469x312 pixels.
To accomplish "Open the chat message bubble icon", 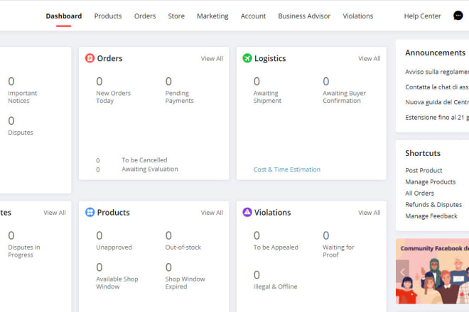I will [x=458, y=16].
